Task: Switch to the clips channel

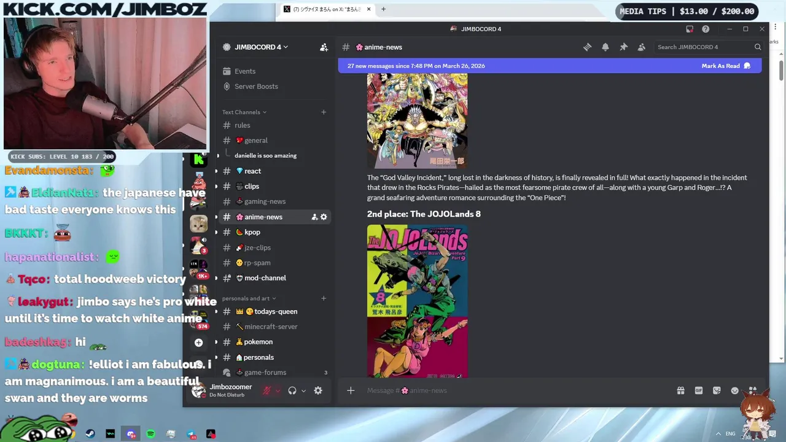Action: pyautogui.click(x=274, y=187)
